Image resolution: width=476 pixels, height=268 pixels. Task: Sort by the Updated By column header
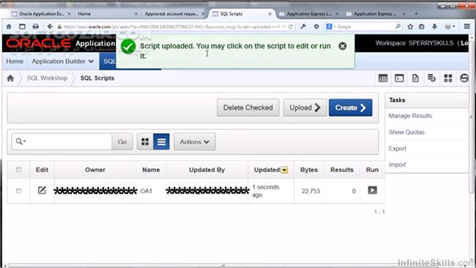(x=207, y=170)
